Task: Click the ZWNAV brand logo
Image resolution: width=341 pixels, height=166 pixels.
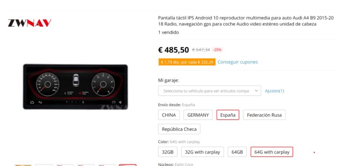Action: click(30, 23)
